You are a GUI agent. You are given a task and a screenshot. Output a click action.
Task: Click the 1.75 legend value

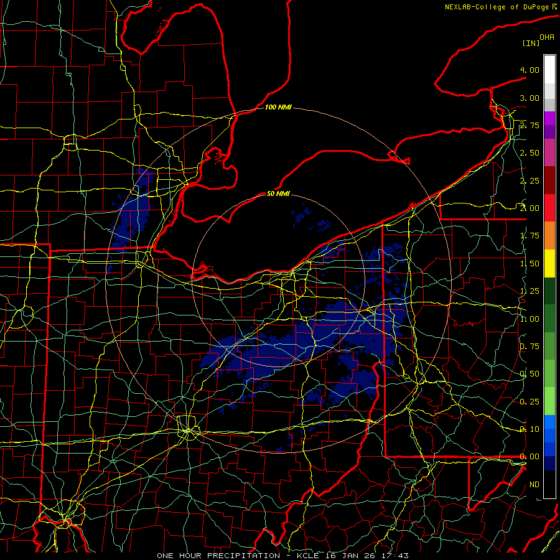coord(530,236)
